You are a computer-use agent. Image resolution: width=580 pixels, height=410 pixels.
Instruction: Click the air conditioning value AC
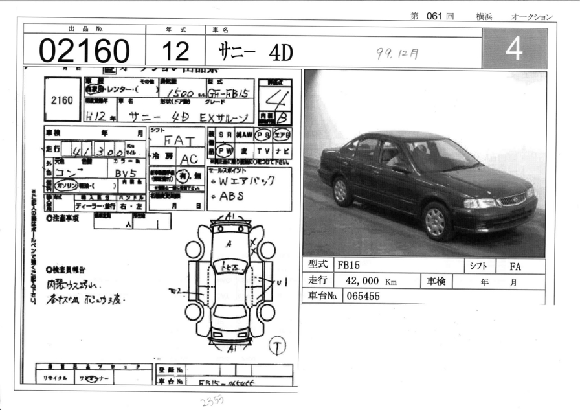[x=190, y=159]
